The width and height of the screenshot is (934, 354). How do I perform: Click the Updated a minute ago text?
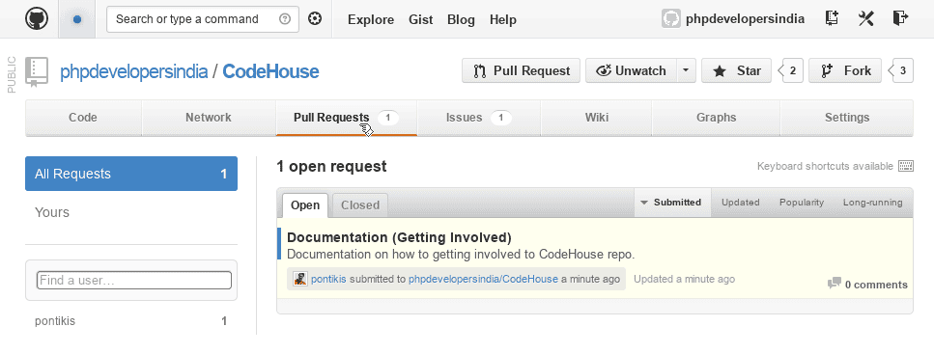(684, 279)
